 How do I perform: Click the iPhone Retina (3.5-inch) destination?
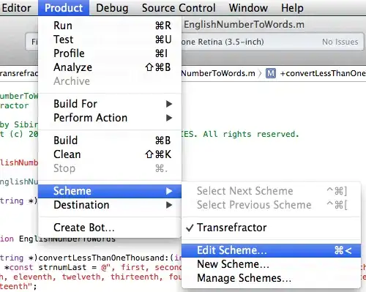click(x=223, y=42)
